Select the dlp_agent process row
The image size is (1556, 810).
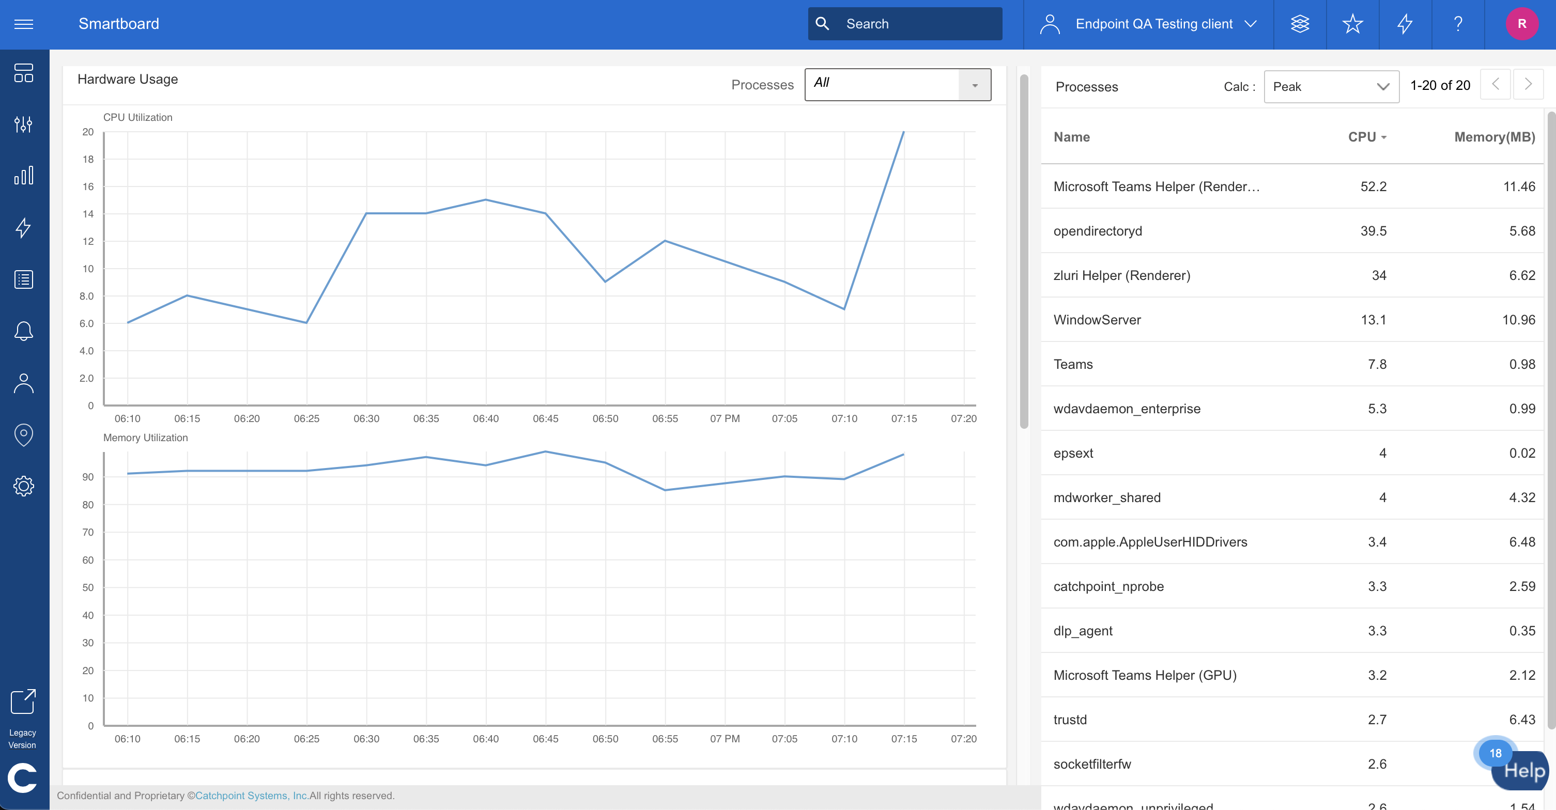(x=1292, y=631)
